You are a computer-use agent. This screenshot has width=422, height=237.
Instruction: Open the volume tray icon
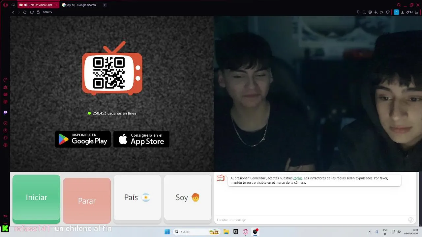coord(399,232)
